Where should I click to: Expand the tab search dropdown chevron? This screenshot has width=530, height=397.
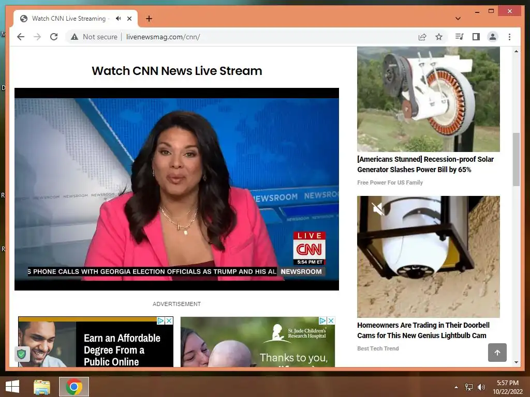coord(458,19)
